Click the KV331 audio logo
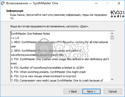Viewport: 125px width, 97px height. coord(117,14)
